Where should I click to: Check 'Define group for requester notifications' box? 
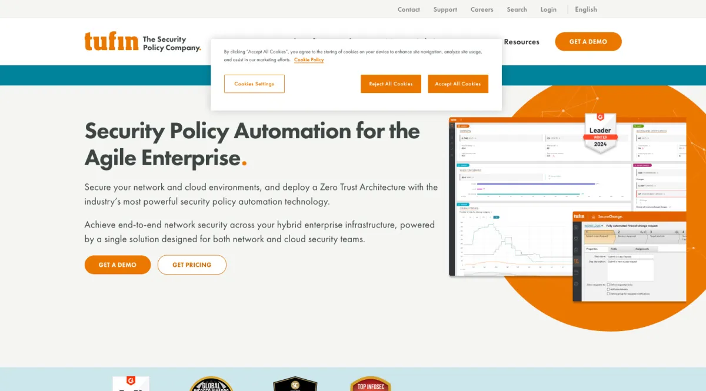coord(608,294)
